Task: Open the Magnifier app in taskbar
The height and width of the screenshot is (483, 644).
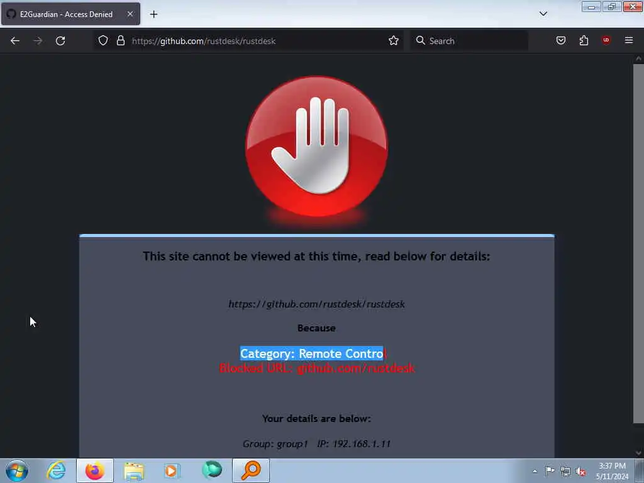Action: point(250,470)
